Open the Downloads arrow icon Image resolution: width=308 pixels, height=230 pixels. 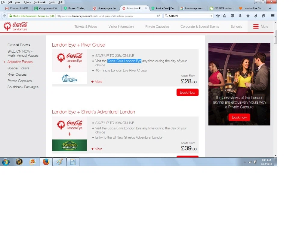click(x=240, y=16)
